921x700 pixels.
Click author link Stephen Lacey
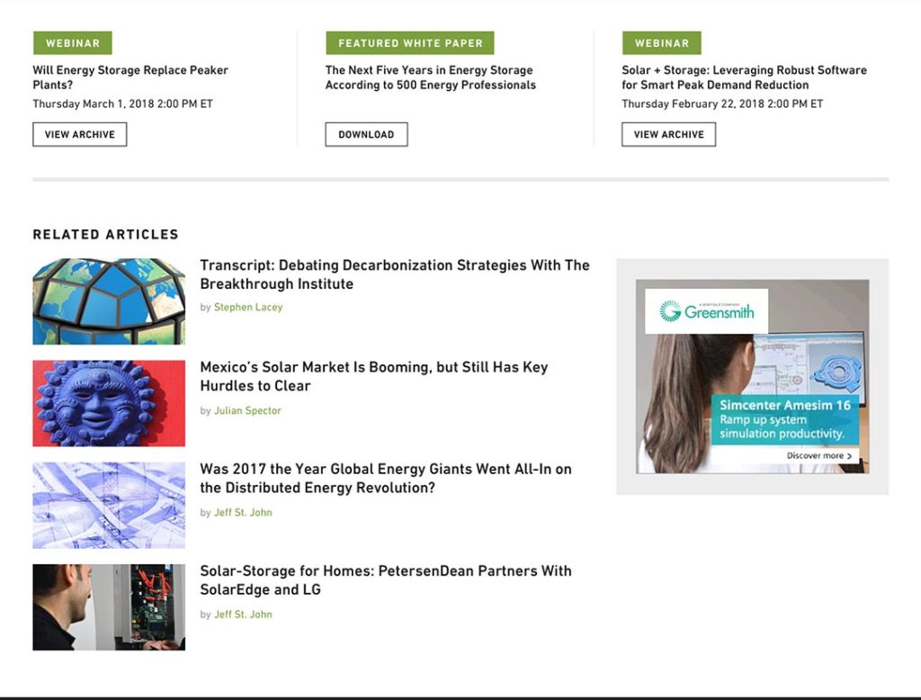point(248,308)
